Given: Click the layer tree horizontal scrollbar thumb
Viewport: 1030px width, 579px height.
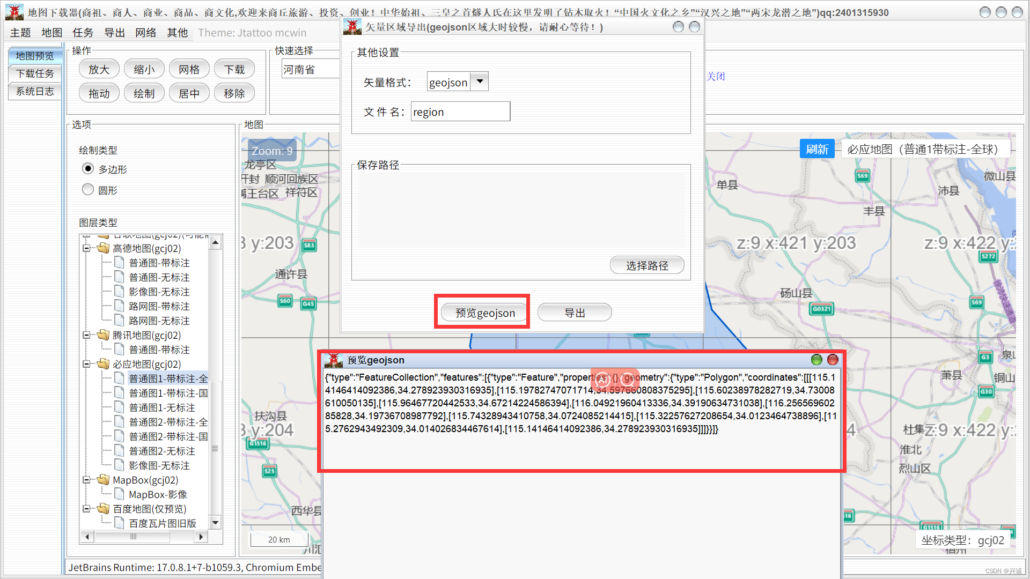Looking at the screenshot, I should point(133,536).
